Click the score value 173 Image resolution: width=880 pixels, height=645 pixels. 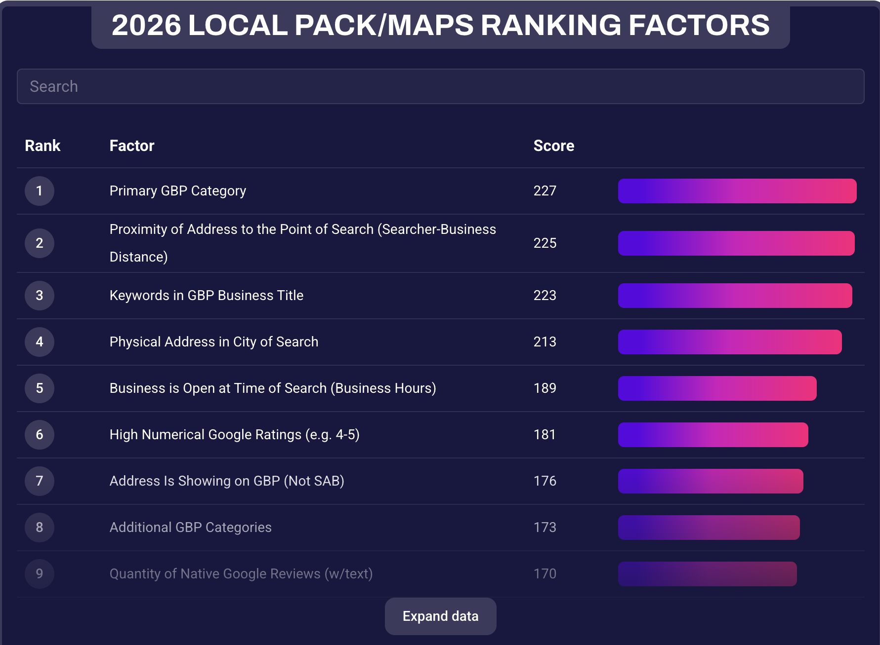pos(545,528)
